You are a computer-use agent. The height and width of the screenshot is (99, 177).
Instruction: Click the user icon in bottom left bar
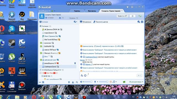pos(73,82)
